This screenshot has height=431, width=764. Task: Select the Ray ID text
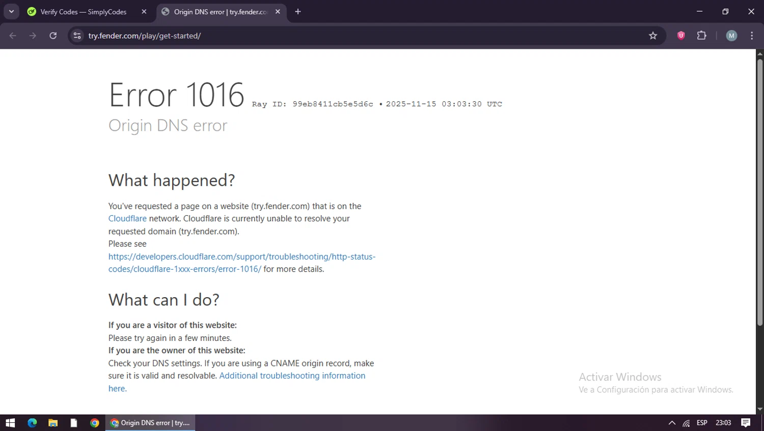pyautogui.click(x=312, y=104)
